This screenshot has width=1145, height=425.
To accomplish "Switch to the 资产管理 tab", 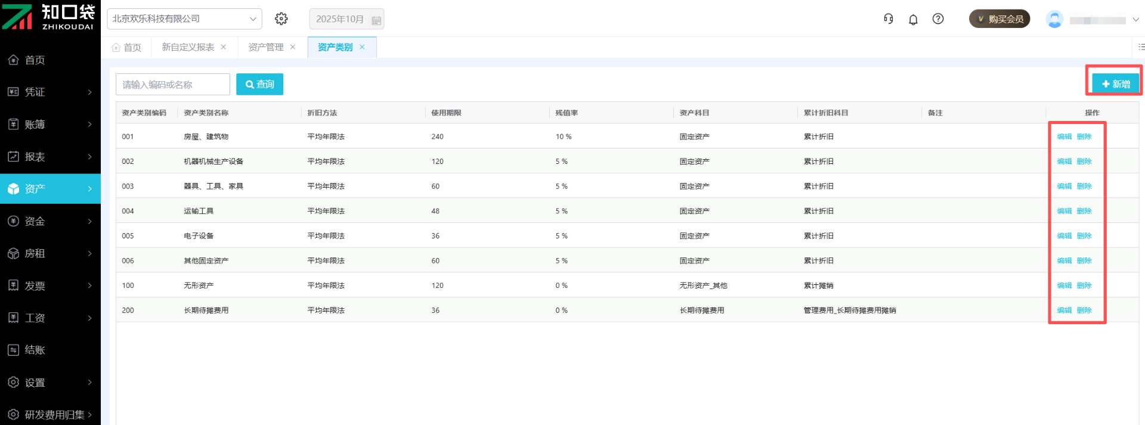I will tap(266, 48).
